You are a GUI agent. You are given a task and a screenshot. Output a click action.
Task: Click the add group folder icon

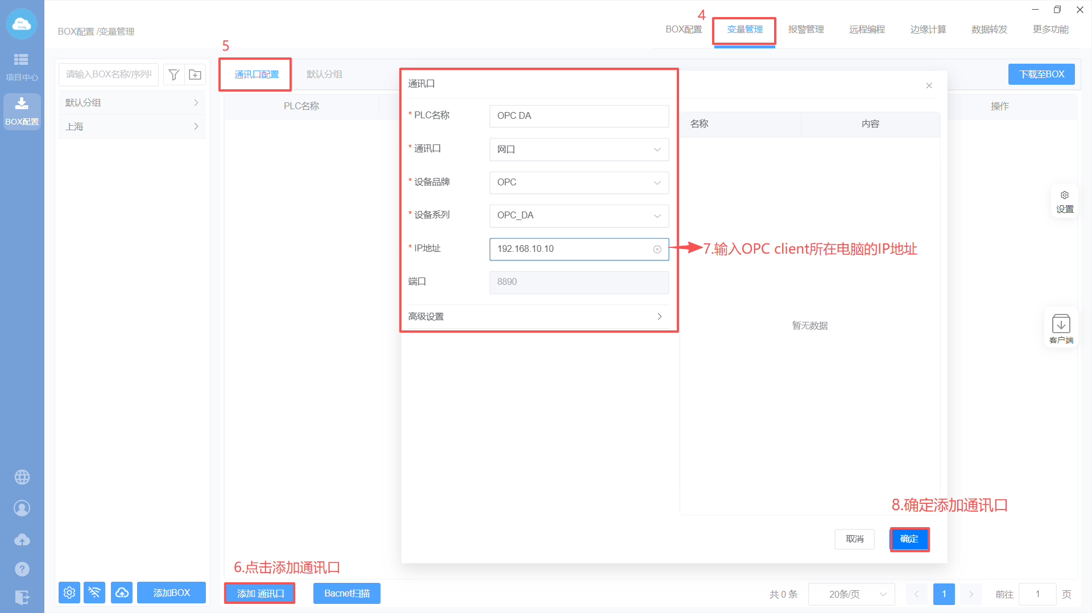[195, 74]
